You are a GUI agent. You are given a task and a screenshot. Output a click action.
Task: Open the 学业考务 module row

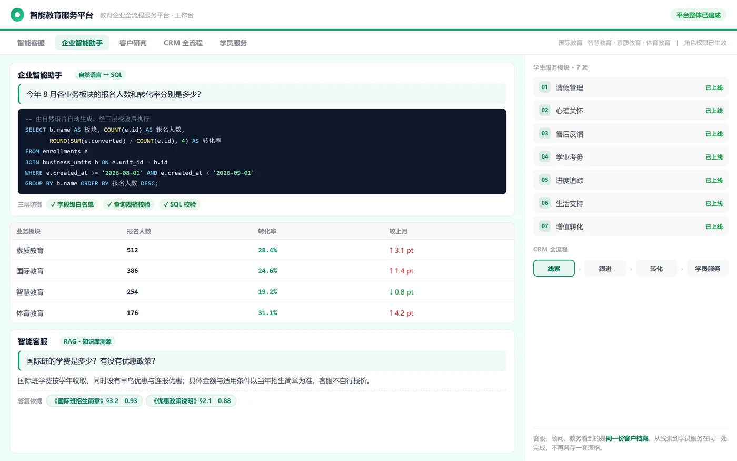[x=631, y=157]
